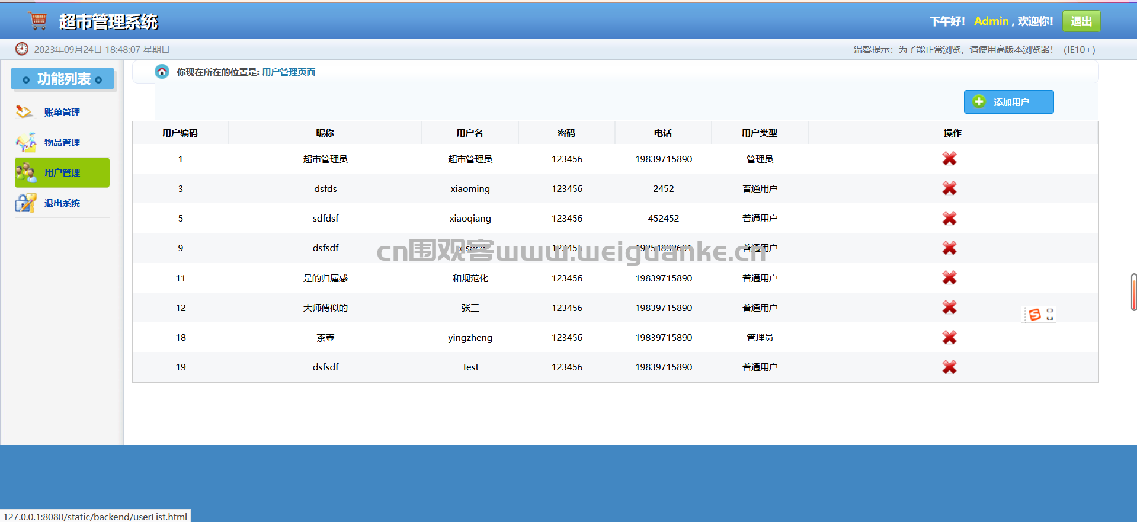
Task: Click green plus icon on 添加用户
Action: click(979, 101)
